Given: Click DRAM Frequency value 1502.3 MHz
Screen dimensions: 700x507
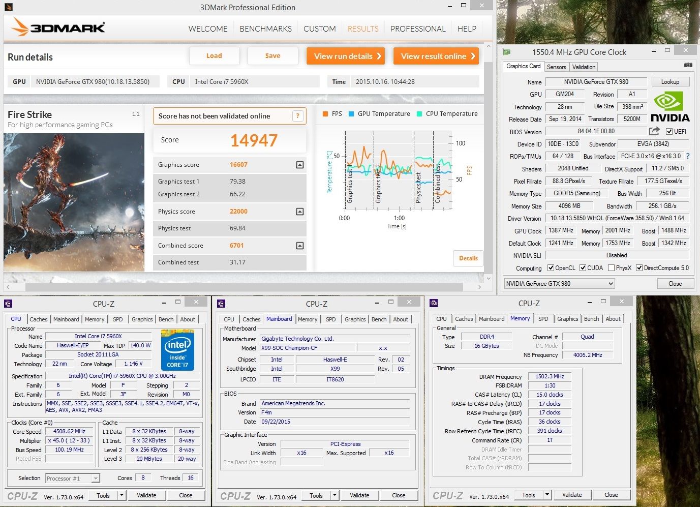Looking at the screenshot, I should click(x=550, y=376).
